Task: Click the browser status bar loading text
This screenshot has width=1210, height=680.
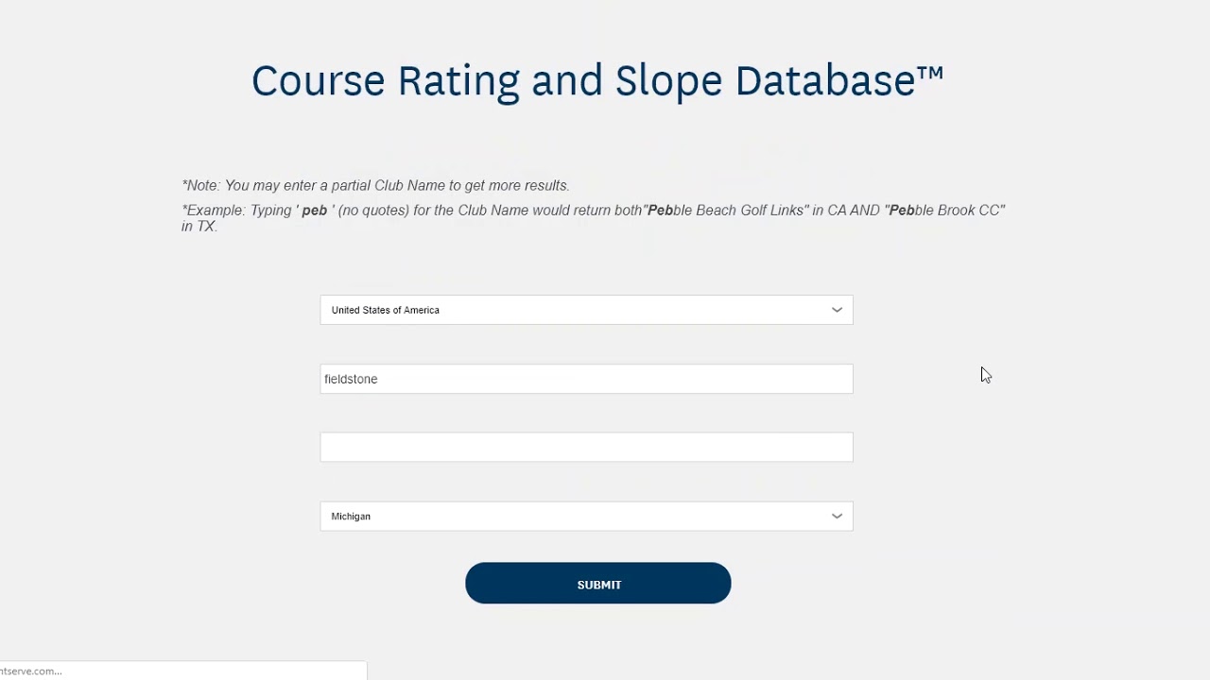Action: pyautogui.click(x=31, y=671)
